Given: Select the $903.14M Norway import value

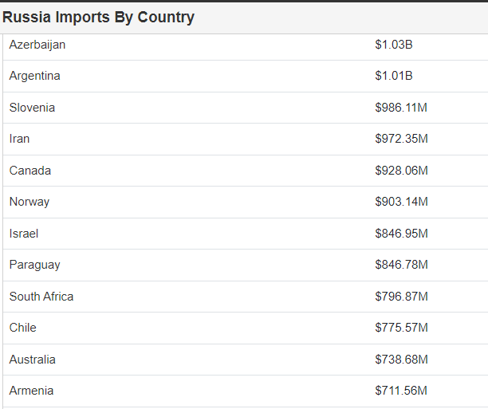Looking at the screenshot, I should coord(401,202).
